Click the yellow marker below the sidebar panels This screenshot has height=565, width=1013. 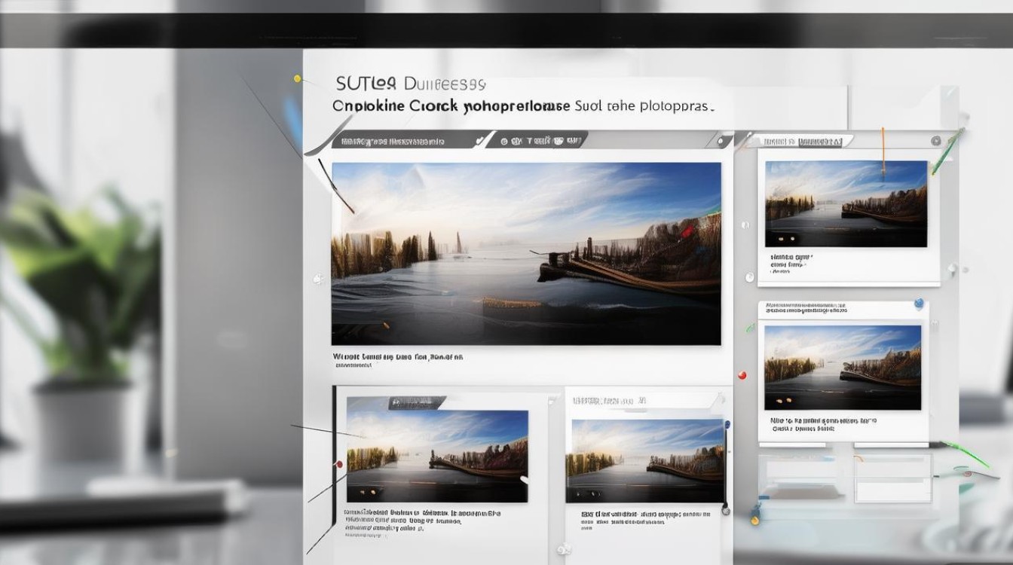point(754,520)
